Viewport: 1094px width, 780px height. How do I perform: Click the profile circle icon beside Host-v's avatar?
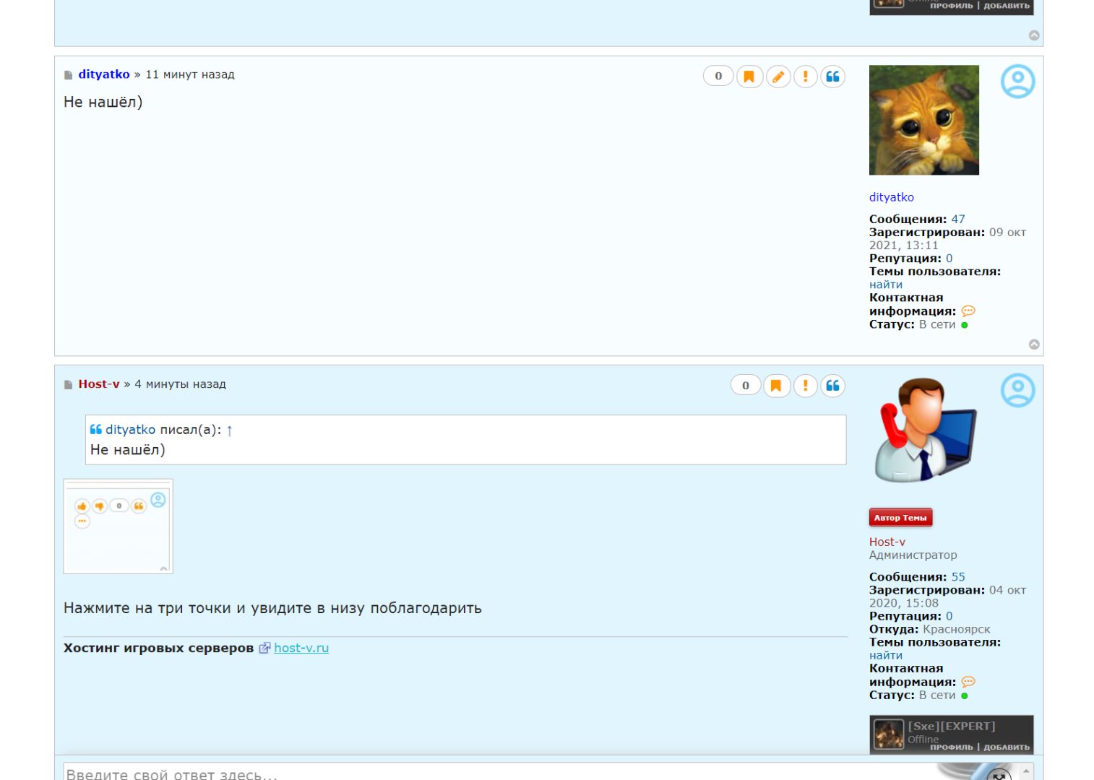pos(1017,391)
